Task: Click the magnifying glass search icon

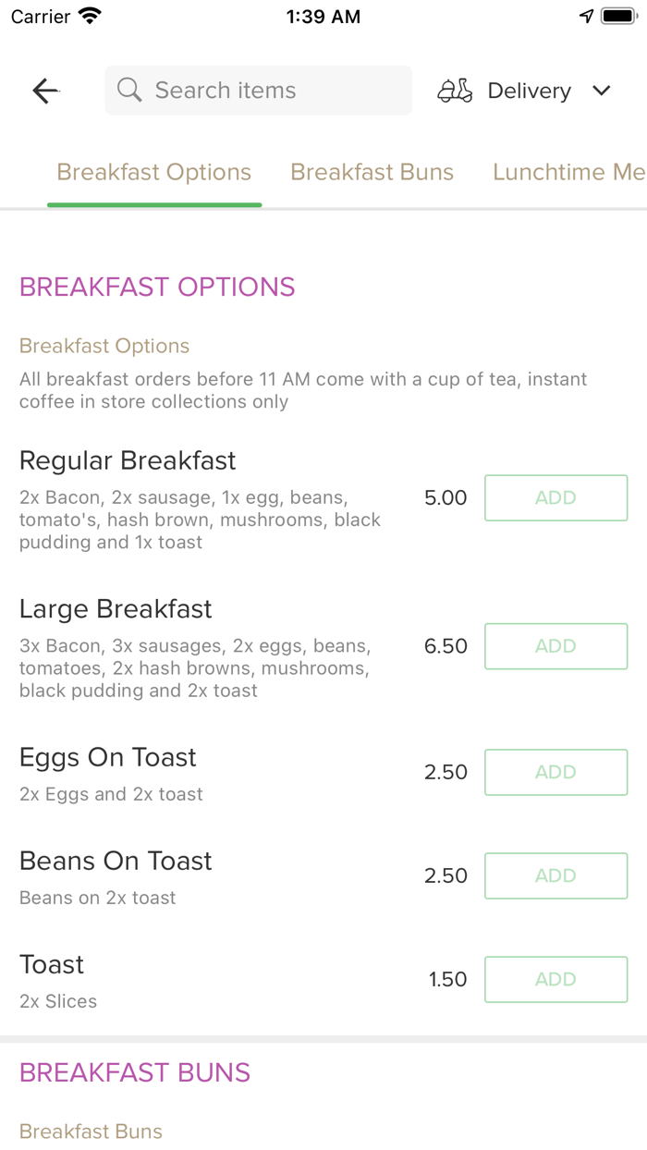Action: (128, 90)
